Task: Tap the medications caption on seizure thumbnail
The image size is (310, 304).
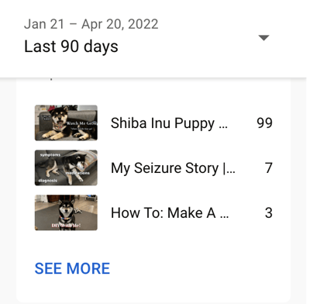Action: 77,173
